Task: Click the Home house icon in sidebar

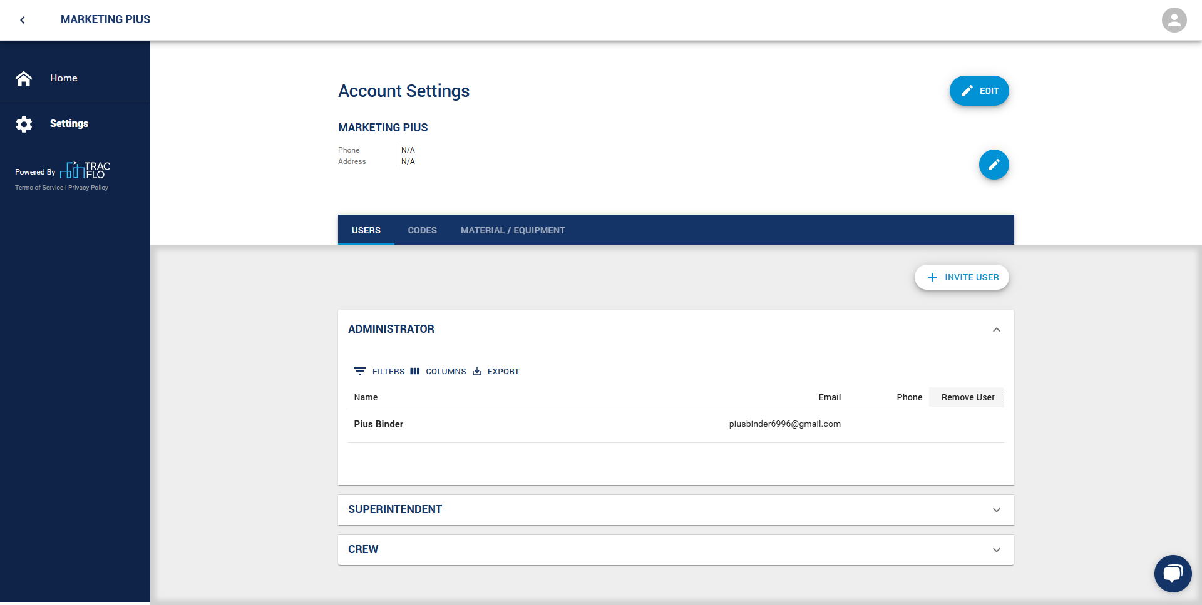Action: click(24, 78)
